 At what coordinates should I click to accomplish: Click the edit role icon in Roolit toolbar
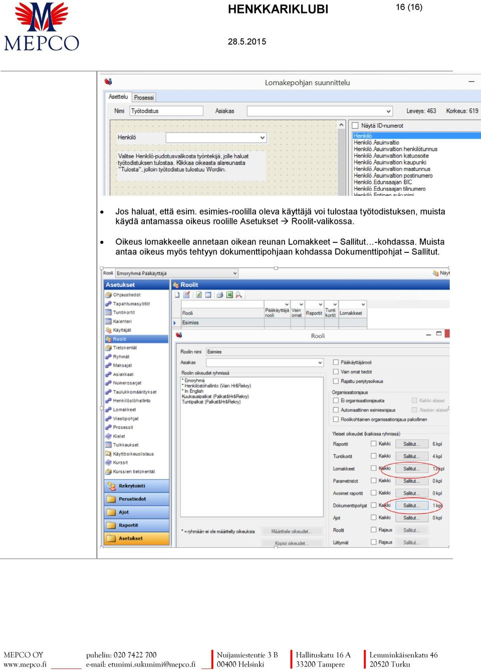[x=186, y=295]
